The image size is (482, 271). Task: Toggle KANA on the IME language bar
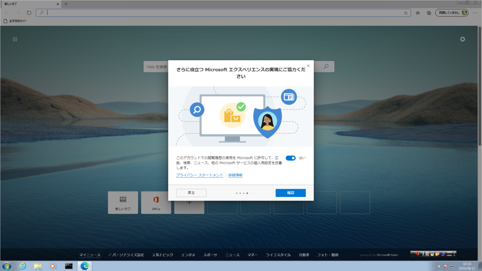pos(449,255)
